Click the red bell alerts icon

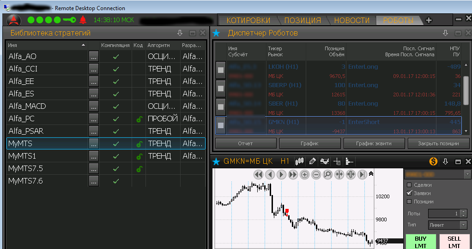83,20
